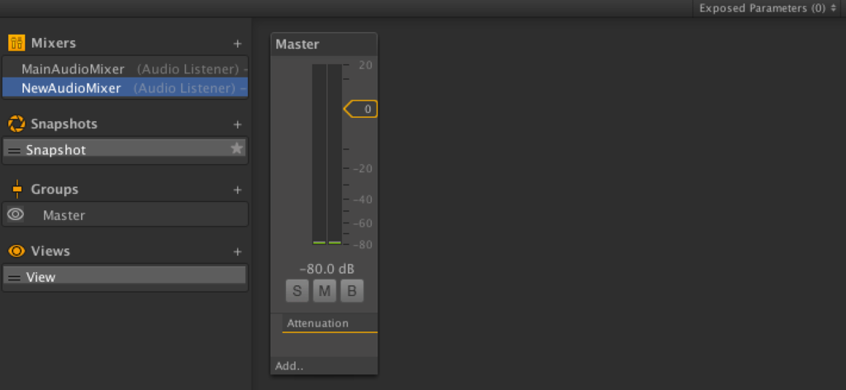Click the -40 dB scale label
The width and height of the screenshot is (846, 390).
click(363, 200)
